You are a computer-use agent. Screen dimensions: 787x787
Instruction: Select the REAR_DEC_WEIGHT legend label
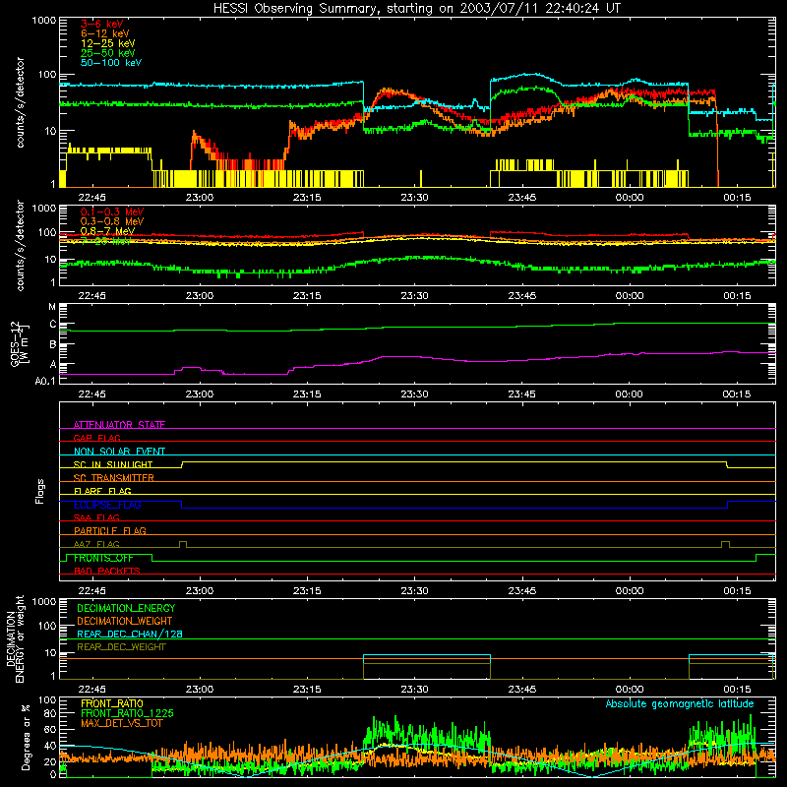[121, 647]
